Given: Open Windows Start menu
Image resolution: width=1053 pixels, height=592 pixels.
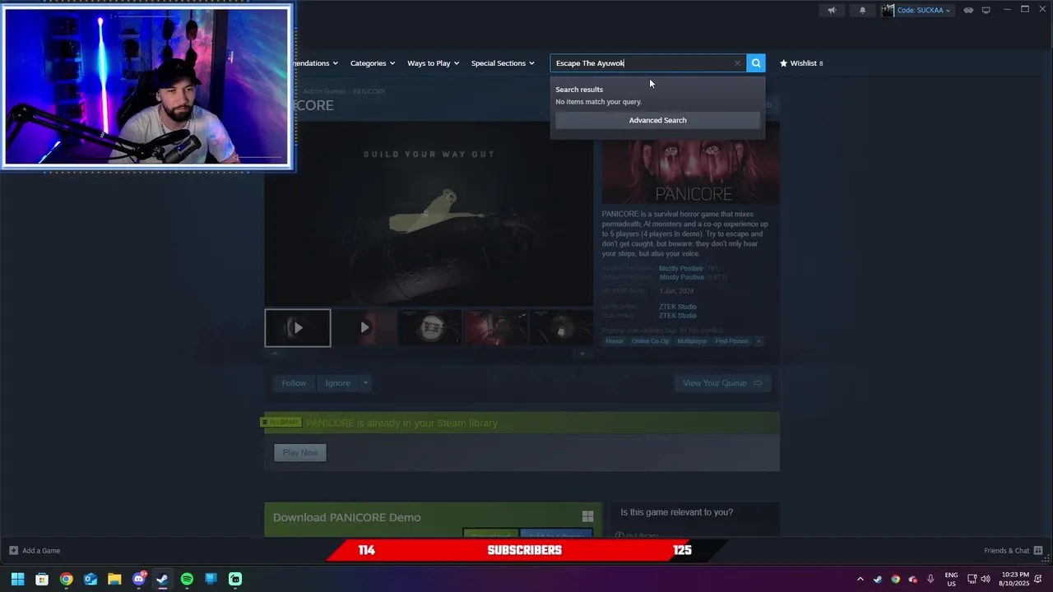Looking at the screenshot, I should coord(17,579).
